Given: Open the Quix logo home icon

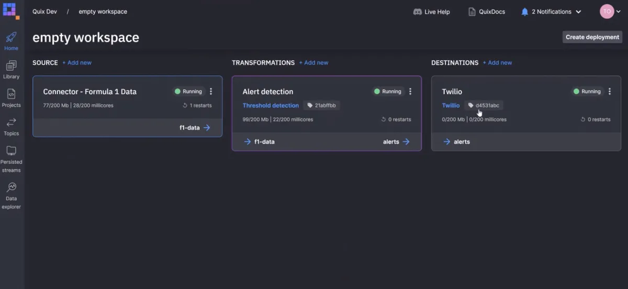Looking at the screenshot, I should [11, 10].
